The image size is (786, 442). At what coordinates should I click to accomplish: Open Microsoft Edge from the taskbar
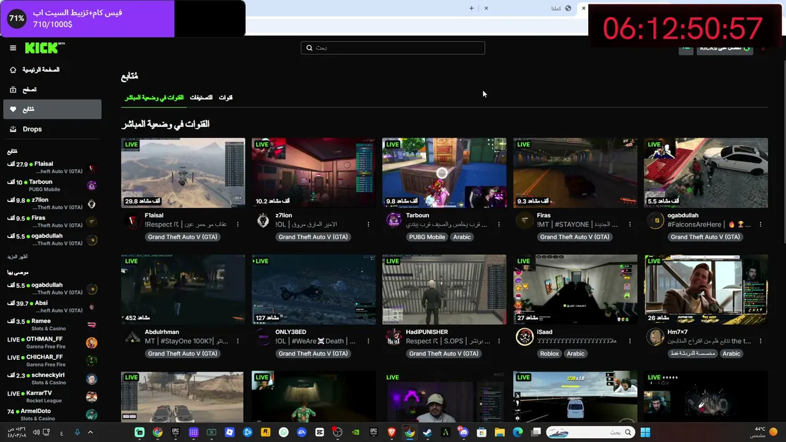click(518, 432)
